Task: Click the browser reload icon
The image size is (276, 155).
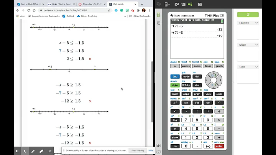Action: [x=28, y=10]
